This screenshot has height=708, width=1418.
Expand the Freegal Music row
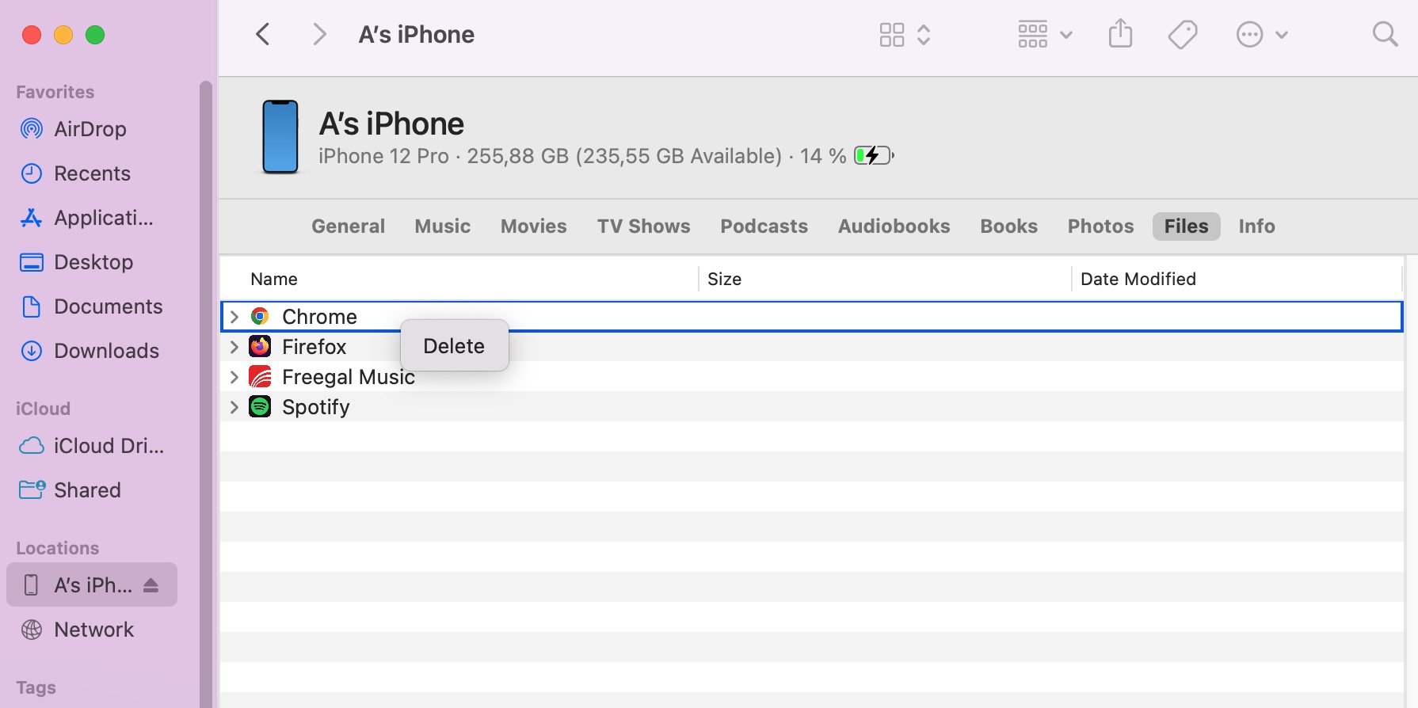(x=234, y=377)
